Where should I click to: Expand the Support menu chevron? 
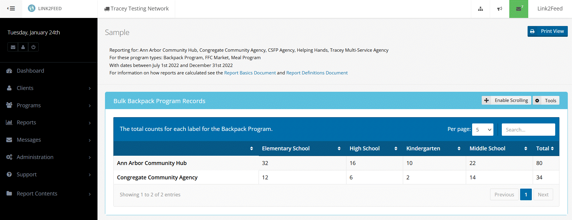[x=90, y=175]
